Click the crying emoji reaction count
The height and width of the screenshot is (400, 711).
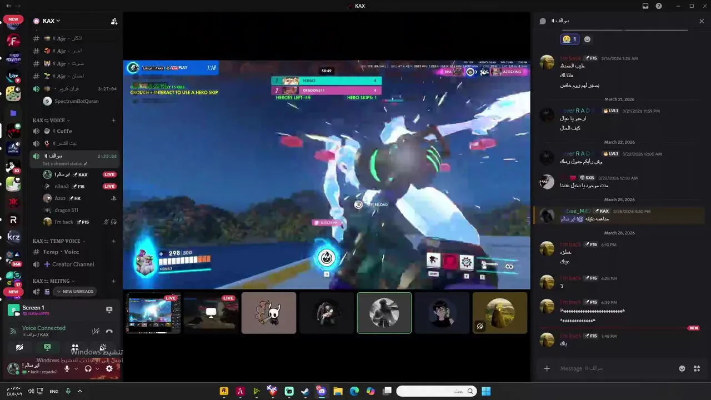tap(570, 39)
